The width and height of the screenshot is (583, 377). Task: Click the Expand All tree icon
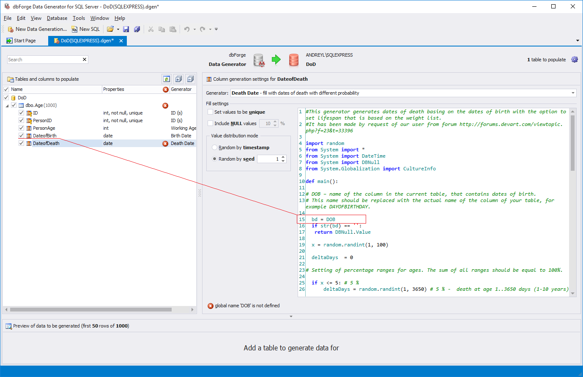(x=178, y=79)
